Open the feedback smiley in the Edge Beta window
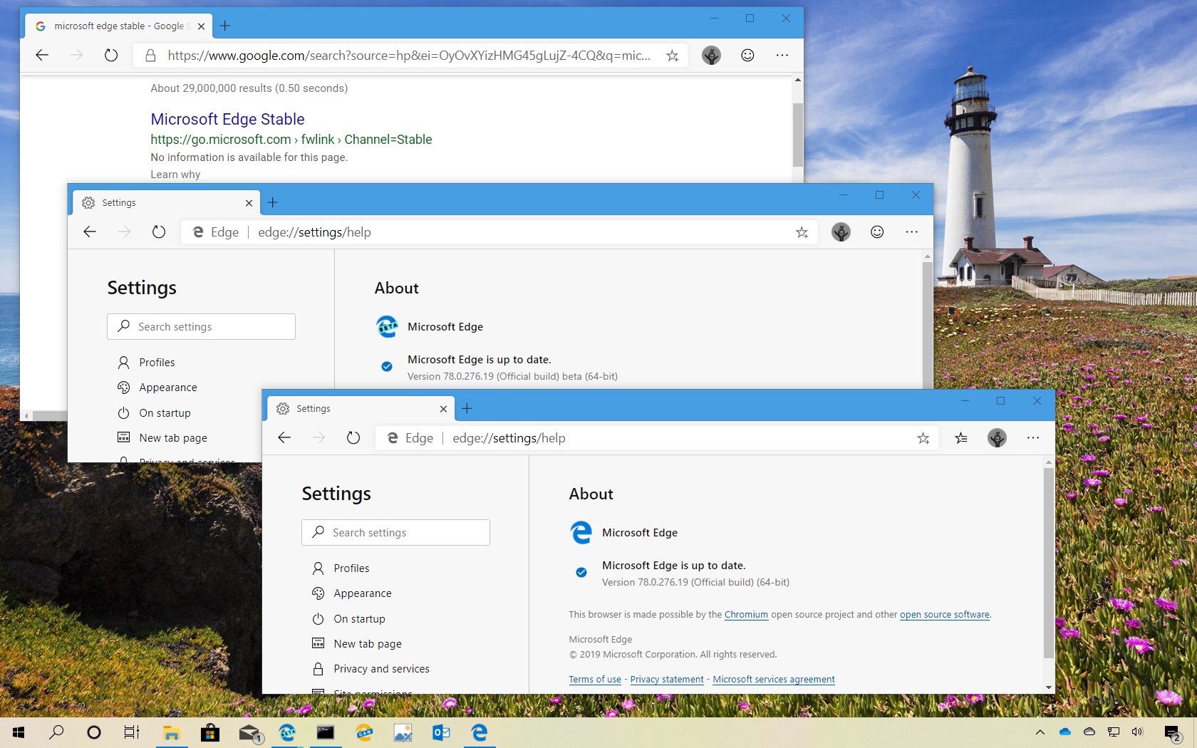 pos(877,232)
